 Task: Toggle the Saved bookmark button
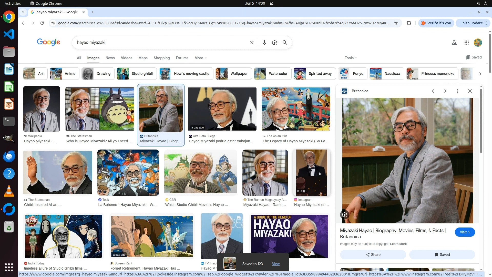(x=442, y=254)
